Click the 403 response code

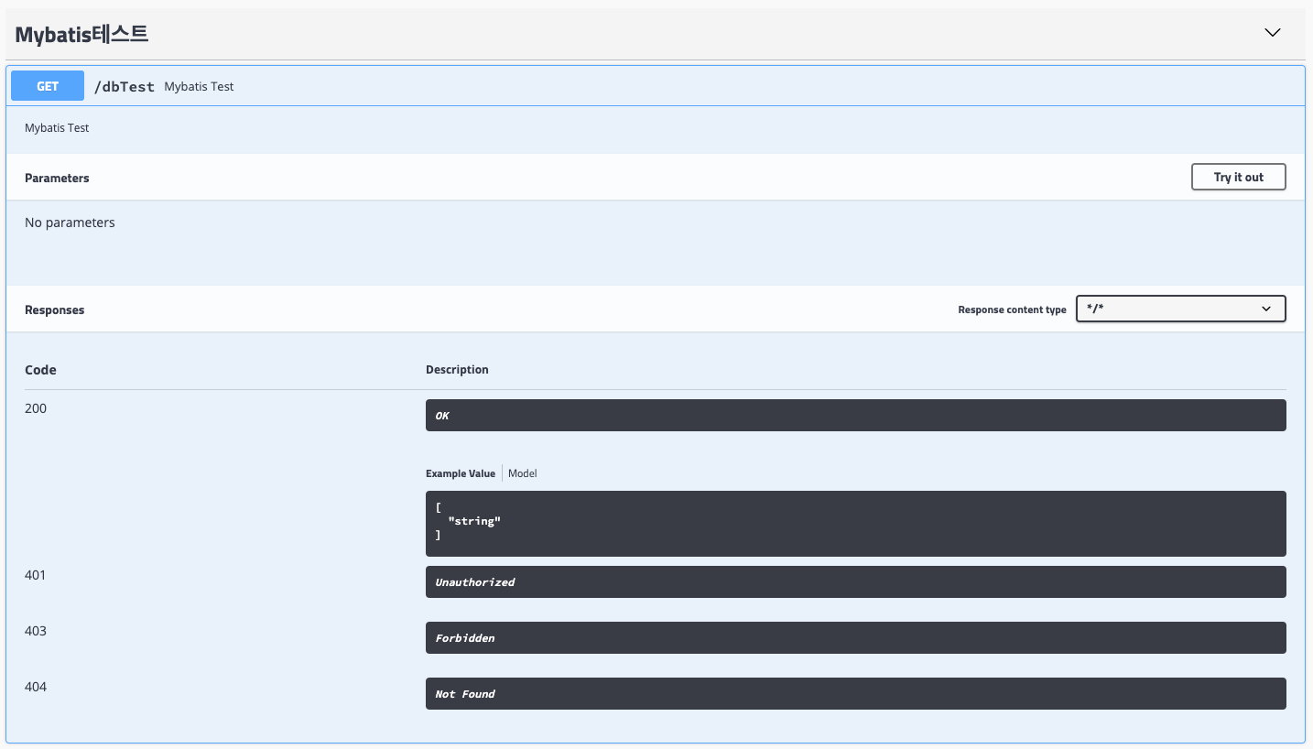coord(36,631)
